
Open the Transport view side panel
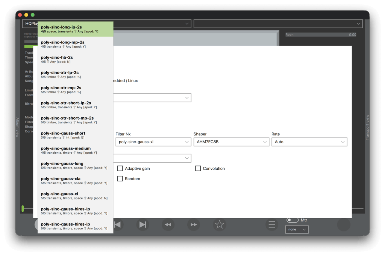[x=367, y=127]
